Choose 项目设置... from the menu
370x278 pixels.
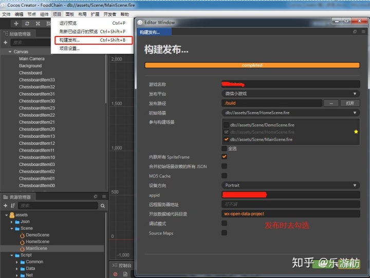(92, 49)
